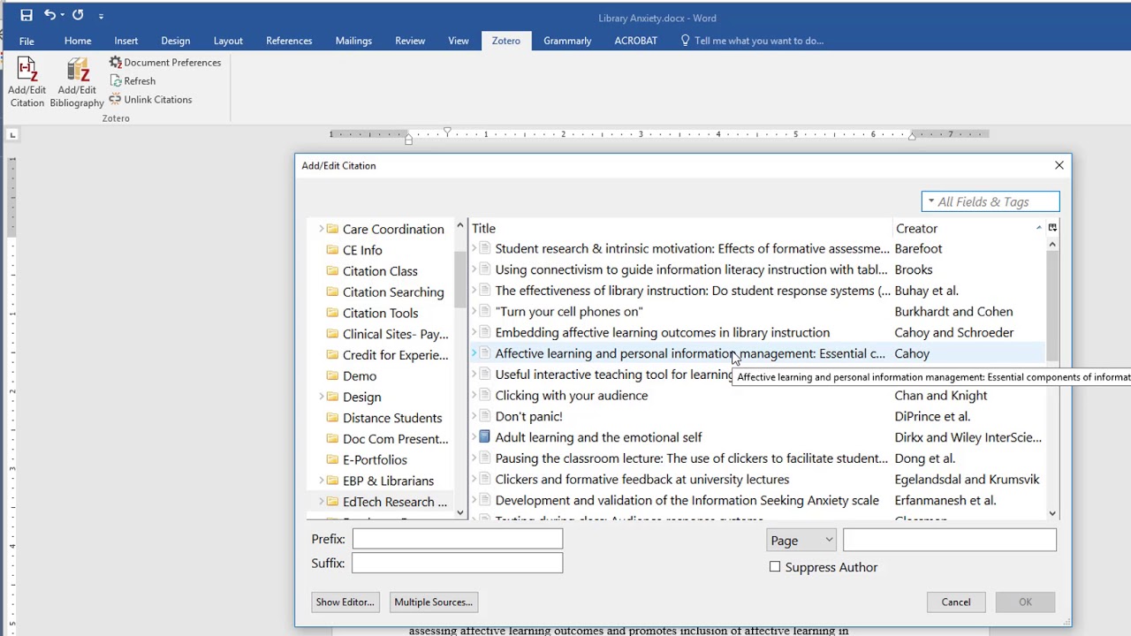
Task: Click the lightbulb Tell me icon
Action: click(685, 41)
